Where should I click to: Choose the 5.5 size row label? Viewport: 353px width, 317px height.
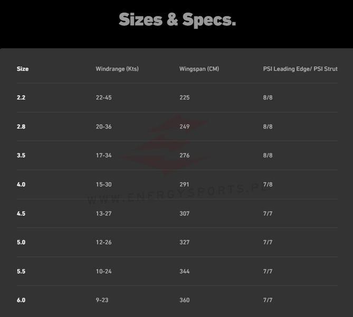click(x=21, y=272)
